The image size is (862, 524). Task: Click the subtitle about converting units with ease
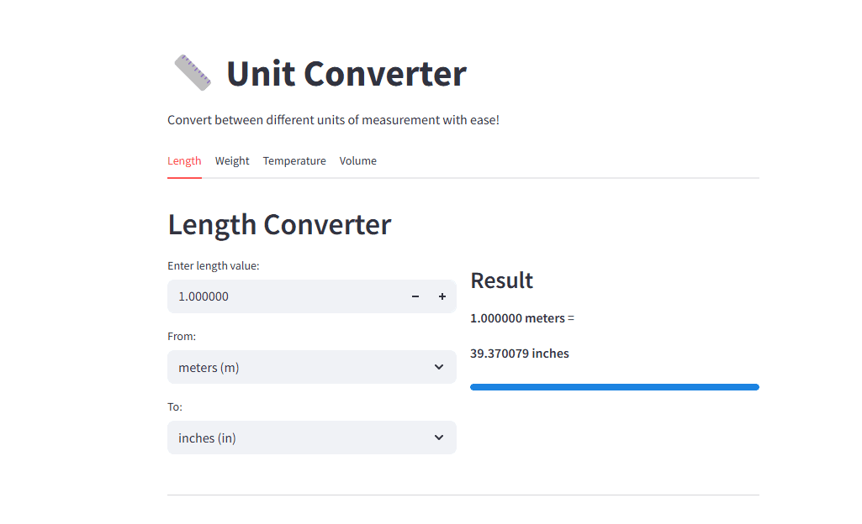click(x=333, y=119)
